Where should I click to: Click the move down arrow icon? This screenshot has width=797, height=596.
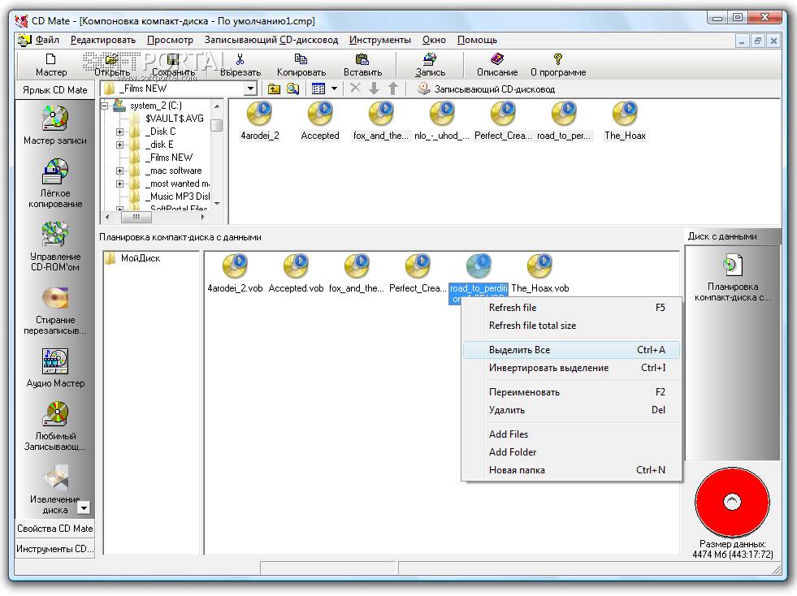pos(374,89)
